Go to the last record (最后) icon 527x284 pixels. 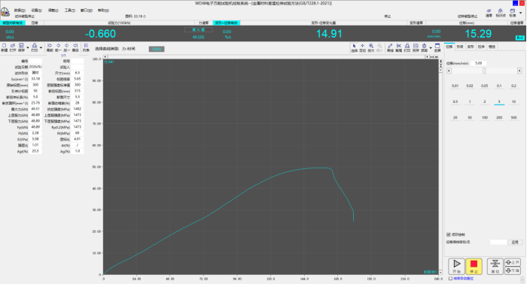[75, 47]
